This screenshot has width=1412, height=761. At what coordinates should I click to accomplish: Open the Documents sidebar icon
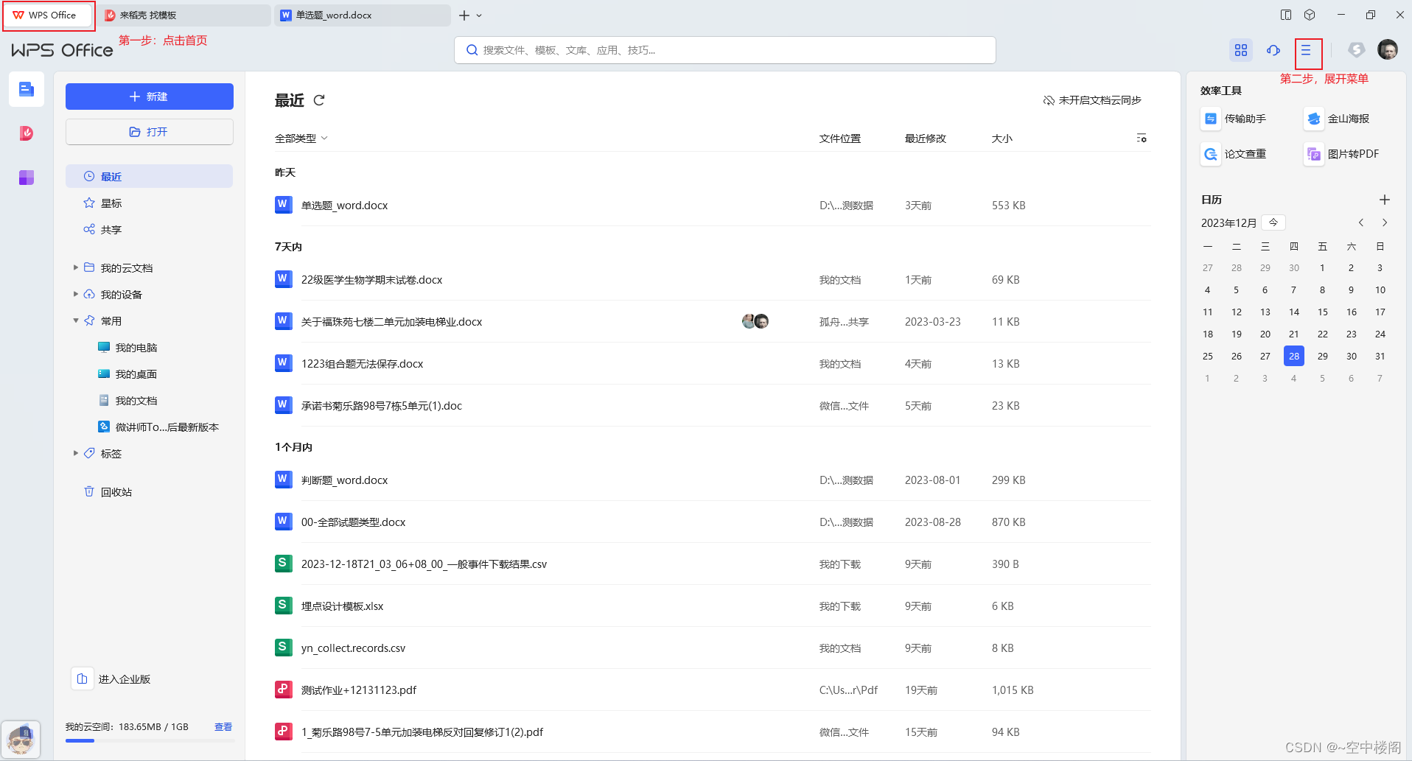pyautogui.click(x=27, y=89)
